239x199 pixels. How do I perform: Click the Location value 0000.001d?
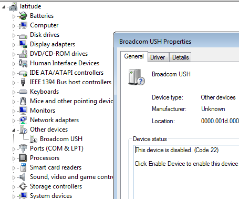point(220,121)
